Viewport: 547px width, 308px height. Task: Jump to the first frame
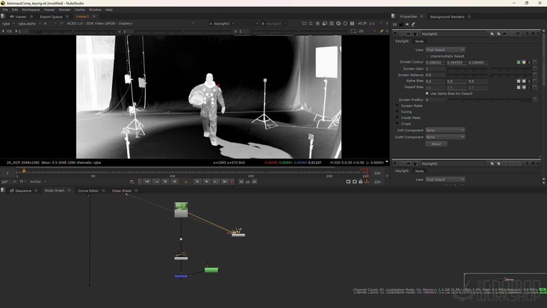coord(147,182)
